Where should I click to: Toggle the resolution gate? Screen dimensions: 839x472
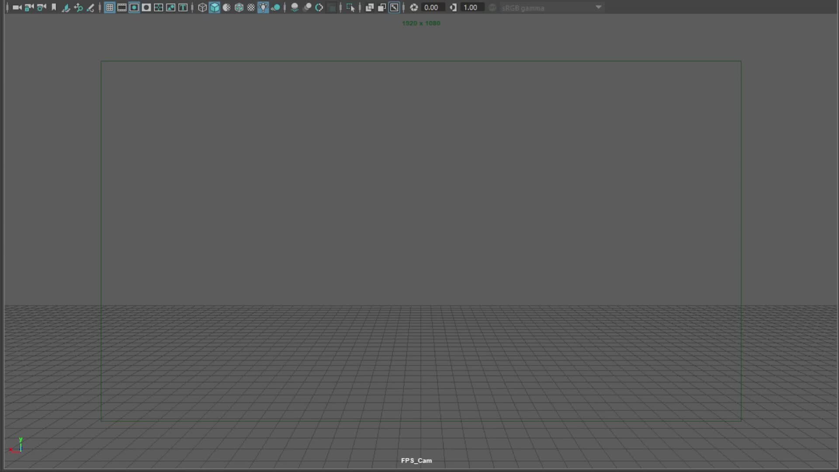click(134, 7)
